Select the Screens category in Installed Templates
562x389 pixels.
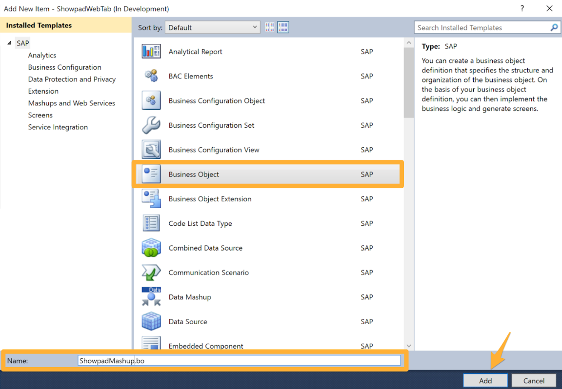40,115
